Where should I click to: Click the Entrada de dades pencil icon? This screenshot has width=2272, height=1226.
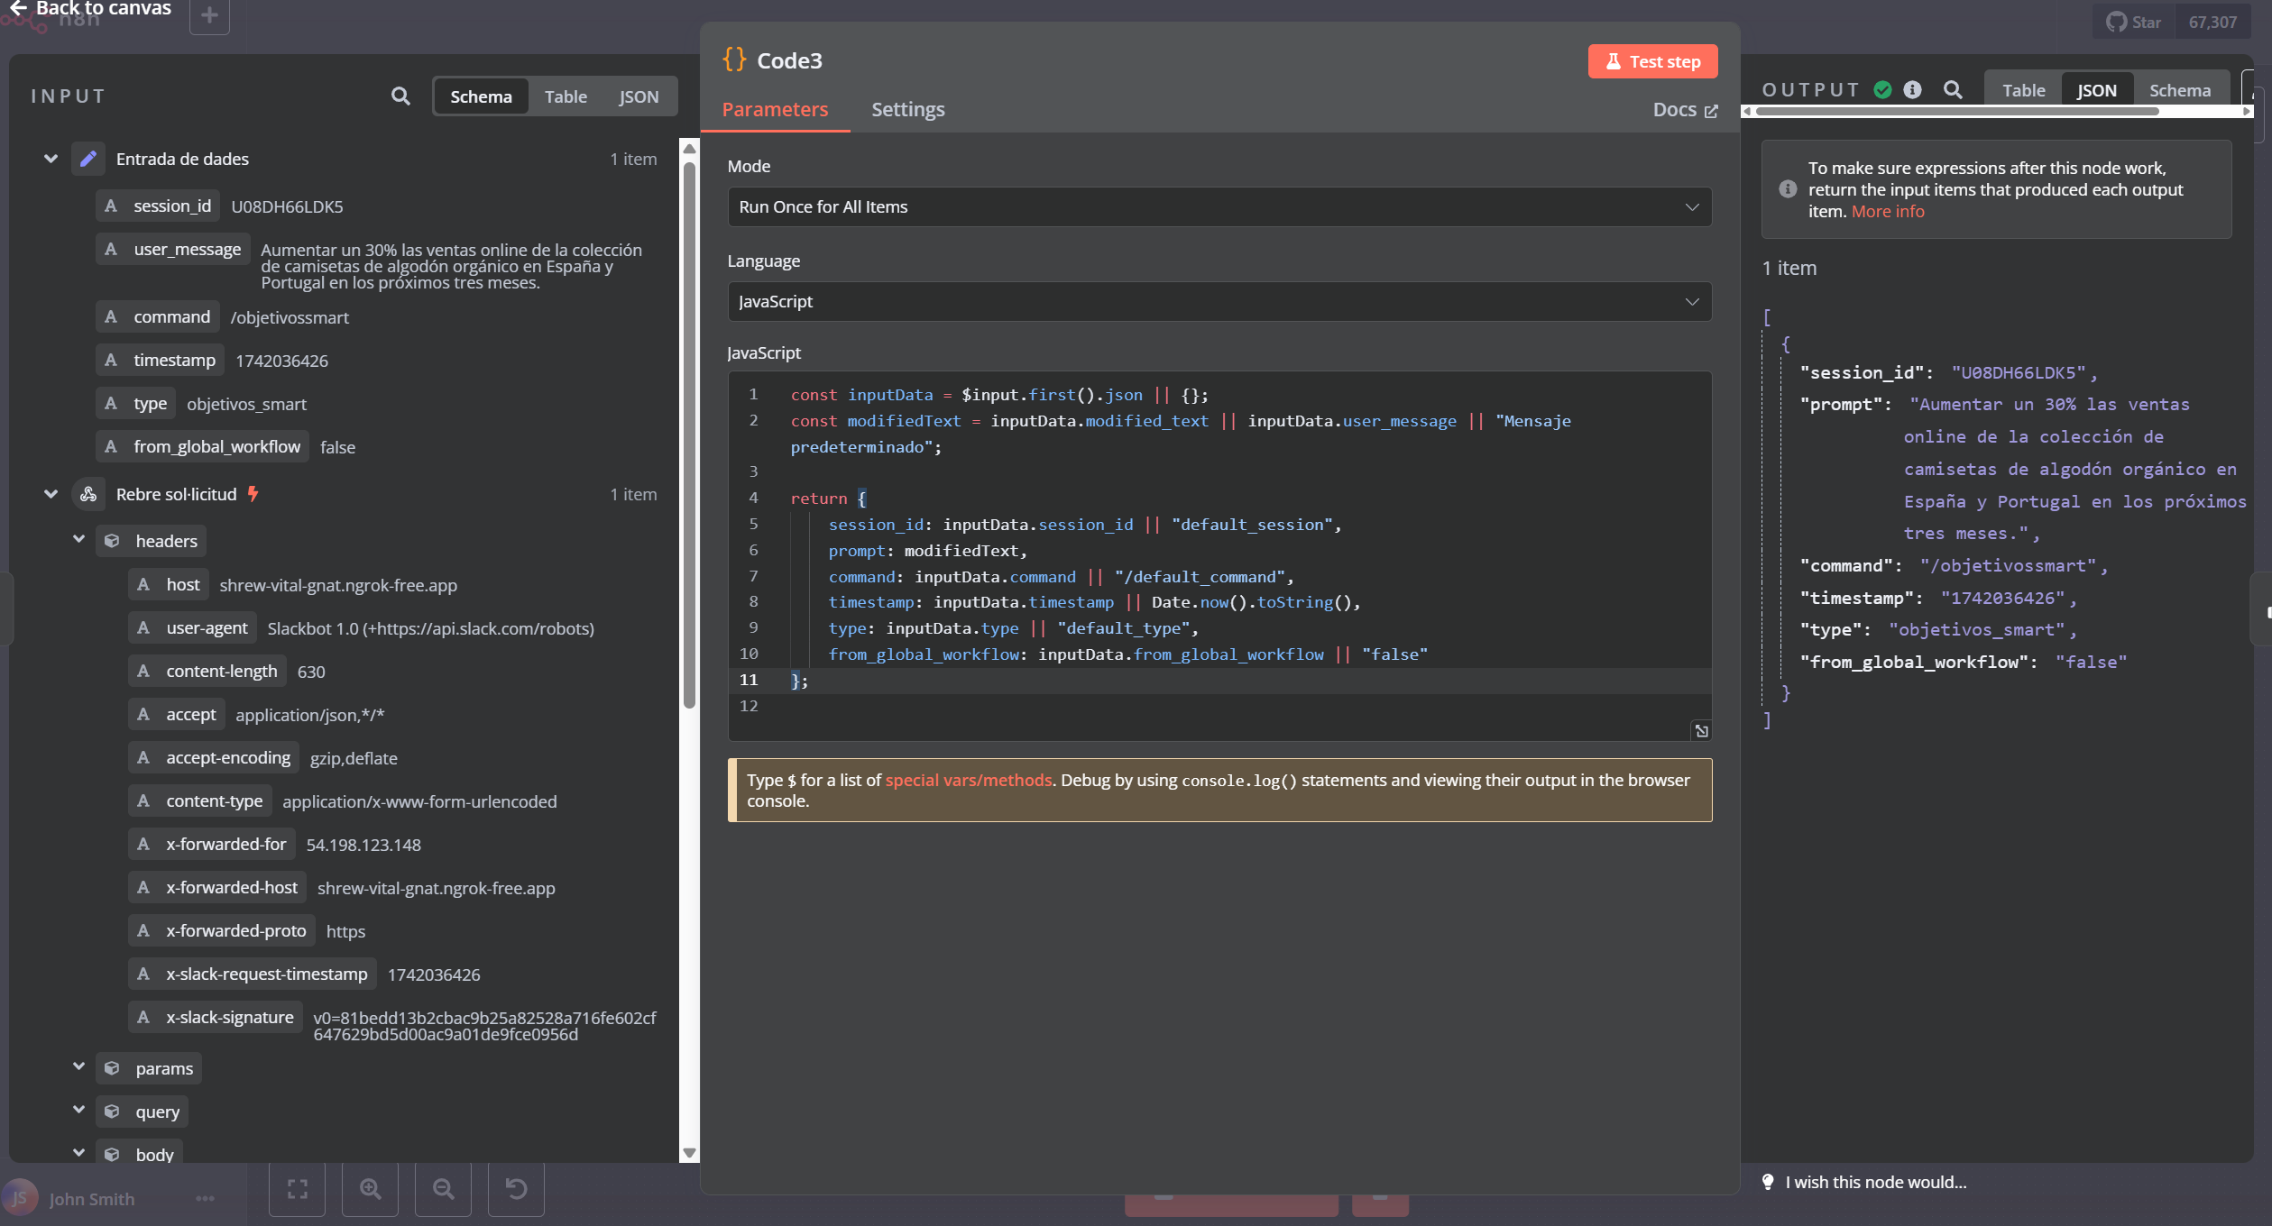coord(88,160)
